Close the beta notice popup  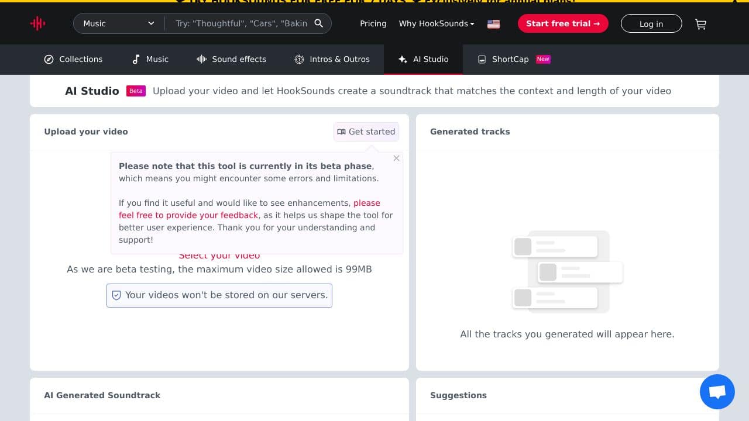(396, 158)
